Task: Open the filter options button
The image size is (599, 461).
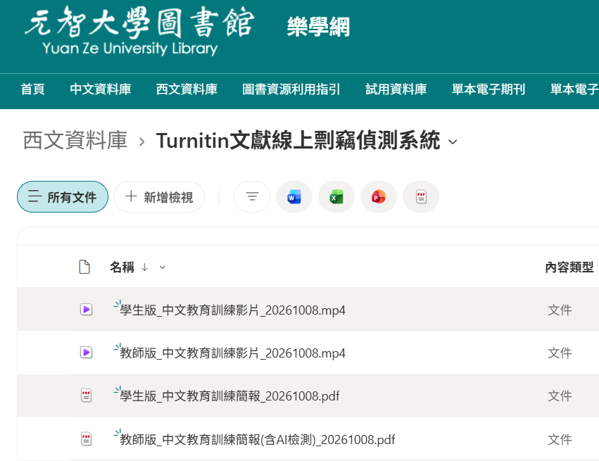Action: [252, 196]
